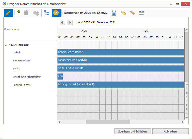Viewport: 192px width, 139px height.
Task: Click the short Einrichtung timeline block
Action: [60, 77]
